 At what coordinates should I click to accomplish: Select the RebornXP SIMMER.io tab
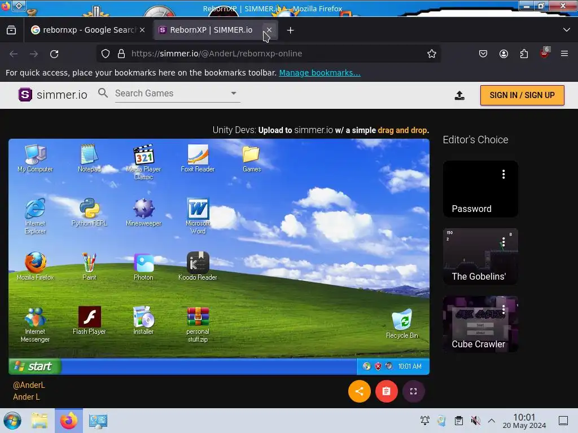210,30
